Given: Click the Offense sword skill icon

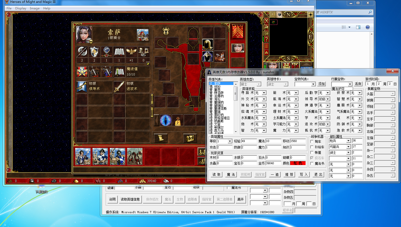Looking at the screenshot, I should 119,87.
